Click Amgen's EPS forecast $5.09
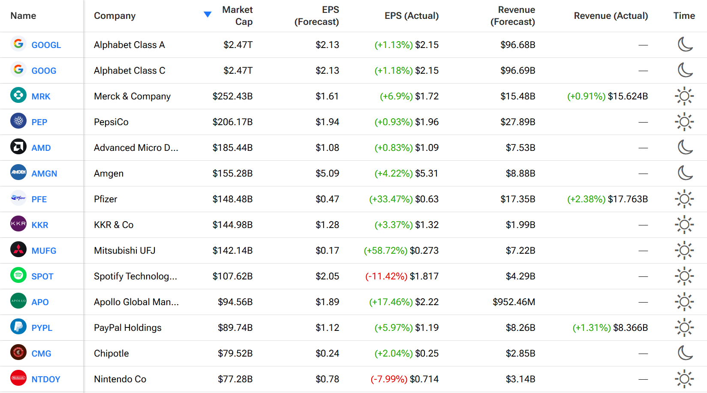Screen dimensions: 707x393 tap(327, 173)
